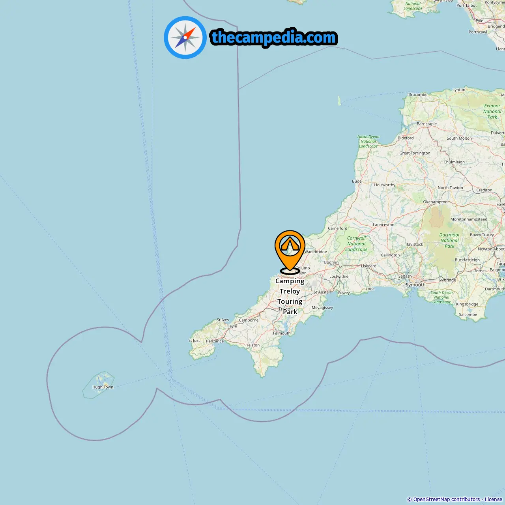Open the thecampedia.com site title

click(274, 37)
